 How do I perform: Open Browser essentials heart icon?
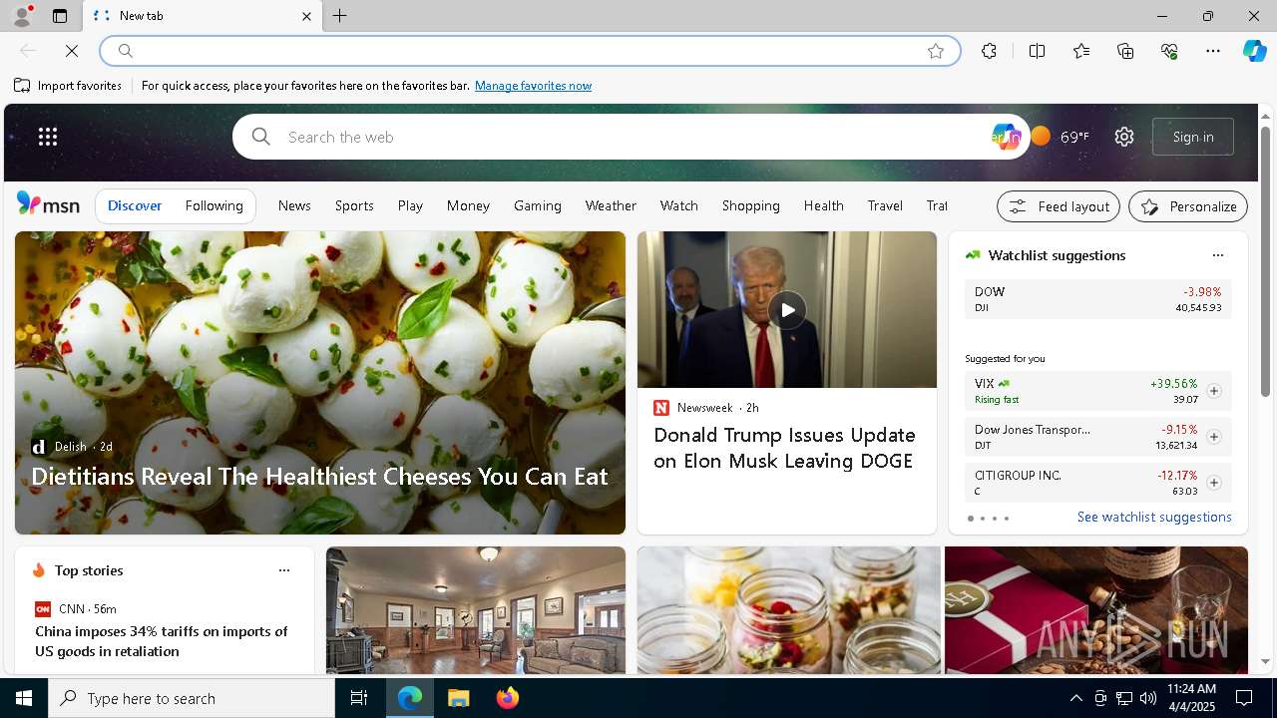coord(1169,51)
